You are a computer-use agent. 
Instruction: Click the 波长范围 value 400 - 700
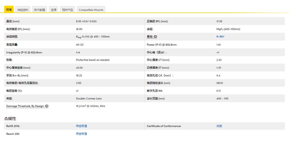coord(222,99)
